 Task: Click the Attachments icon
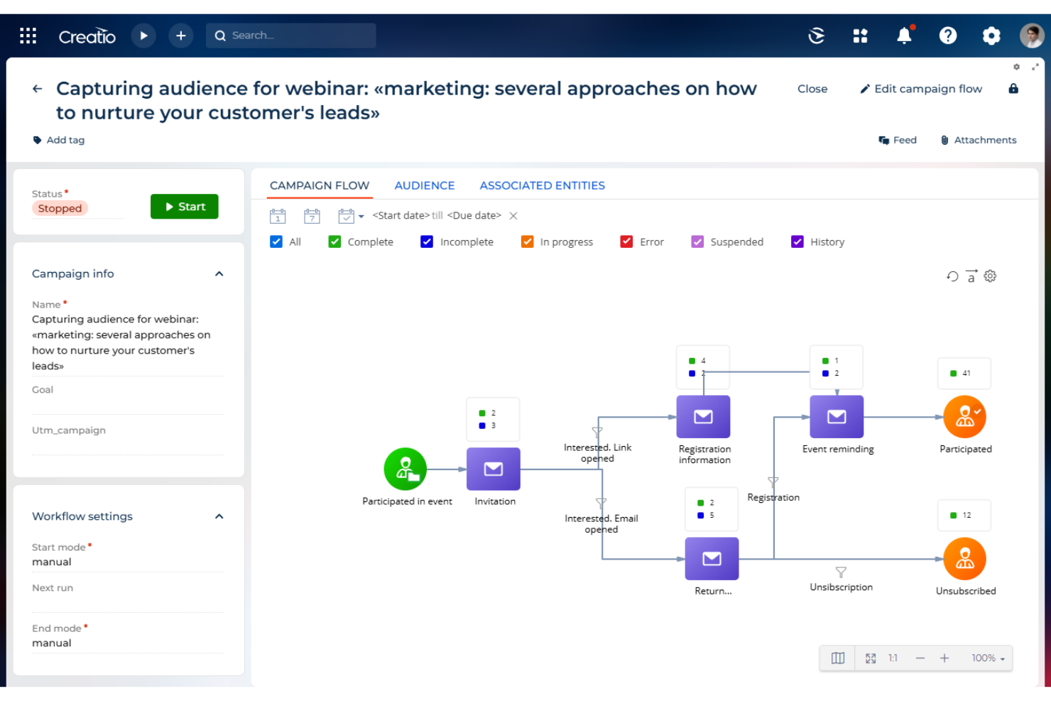tap(945, 139)
